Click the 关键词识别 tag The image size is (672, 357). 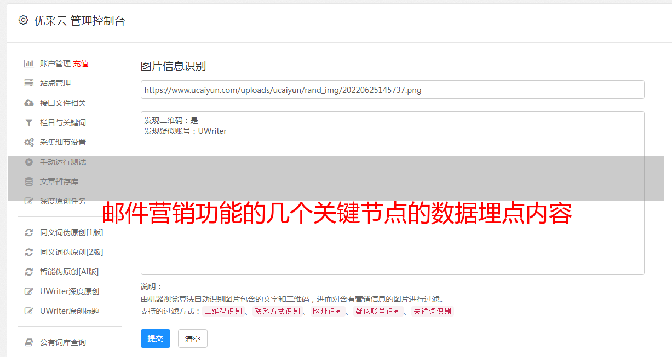pyautogui.click(x=433, y=311)
